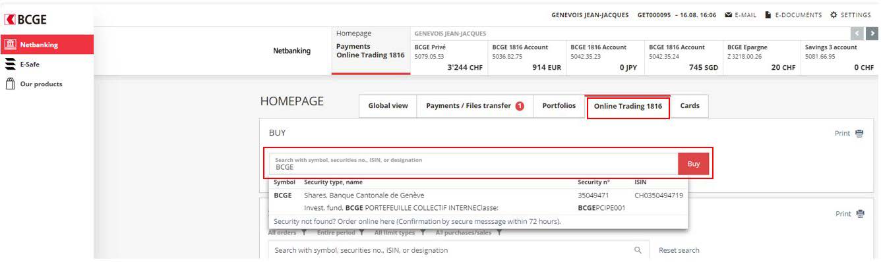Open the All limit types filter
This screenshot has width=881, height=262.
point(399,232)
